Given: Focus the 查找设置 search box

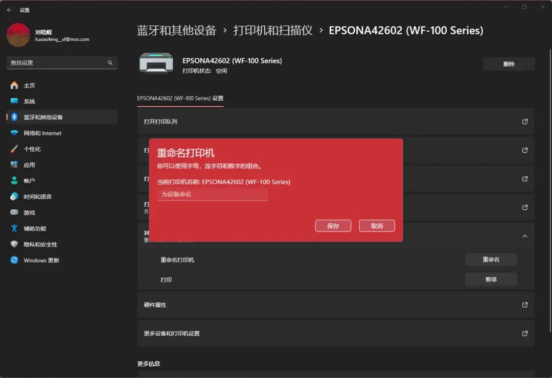Looking at the screenshot, I should coord(62,63).
